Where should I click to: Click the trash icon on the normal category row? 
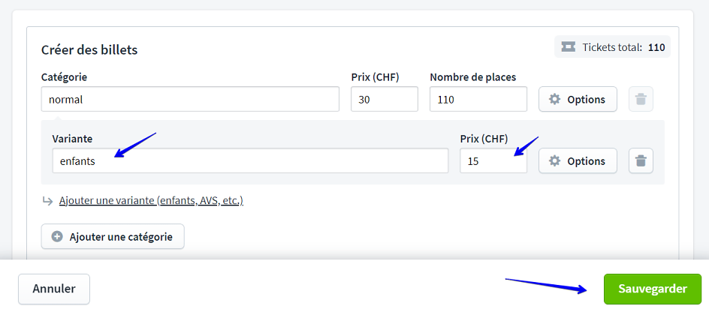tap(641, 99)
